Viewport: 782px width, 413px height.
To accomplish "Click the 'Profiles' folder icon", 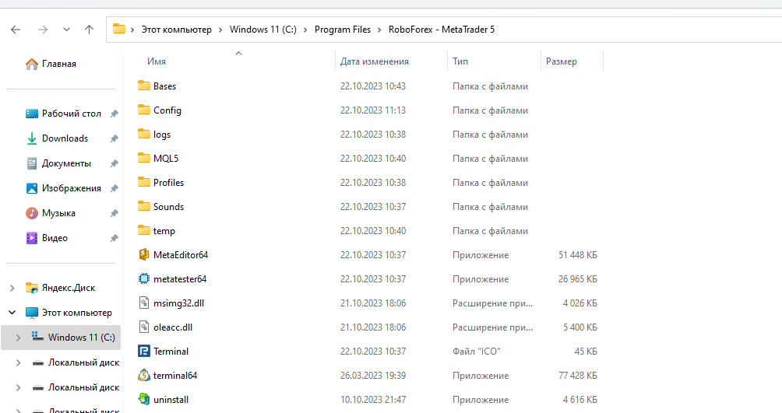I will 143,182.
